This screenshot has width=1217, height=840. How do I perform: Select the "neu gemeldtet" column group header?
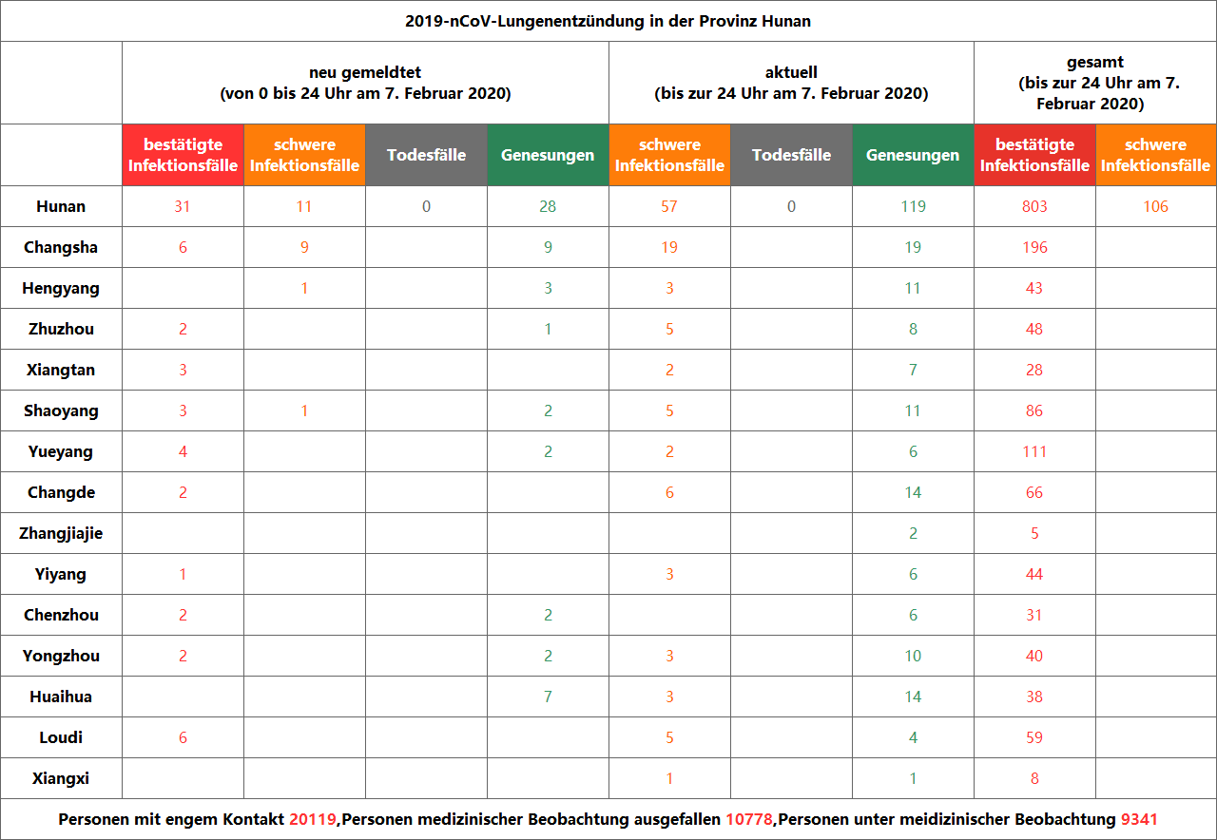click(x=365, y=83)
